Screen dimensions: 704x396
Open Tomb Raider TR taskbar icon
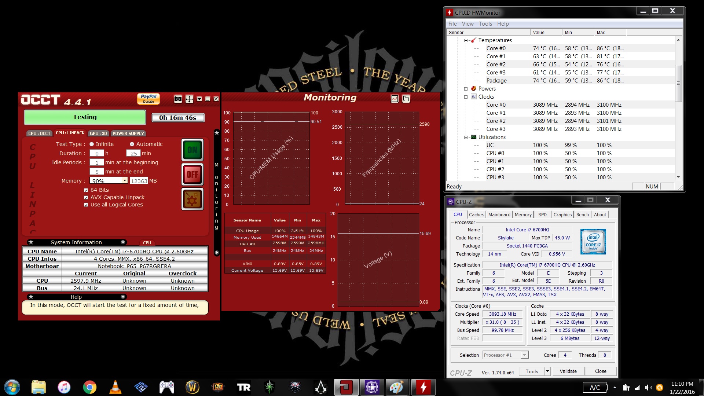[243, 387]
